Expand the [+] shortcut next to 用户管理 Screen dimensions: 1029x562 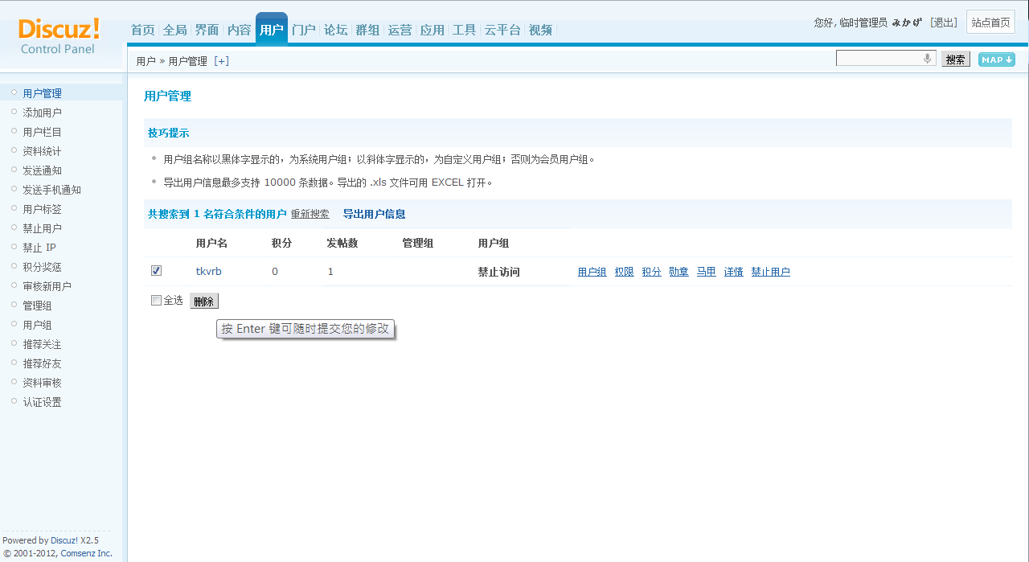pyautogui.click(x=221, y=61)
